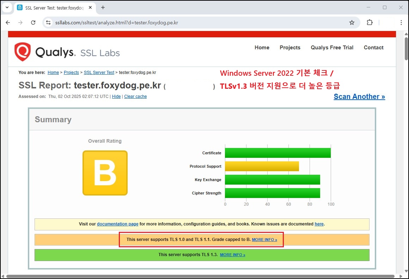409x279 pixels.
Task: Click Scan Another link
Action: coord(359,97)
